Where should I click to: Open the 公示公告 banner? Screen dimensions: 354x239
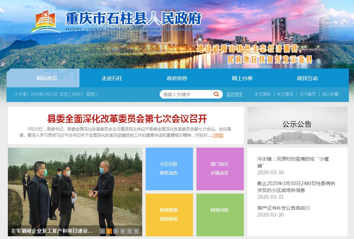(x=297, y=125)
